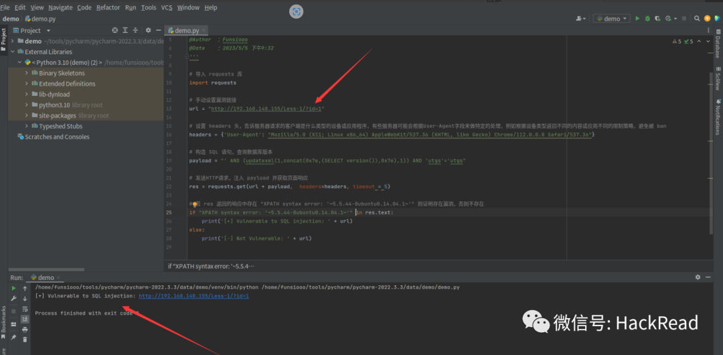The width and height of the screenshot is (723, 355).
Task: Expand Binary Skeletons node
Action: [x=27, y=73]
